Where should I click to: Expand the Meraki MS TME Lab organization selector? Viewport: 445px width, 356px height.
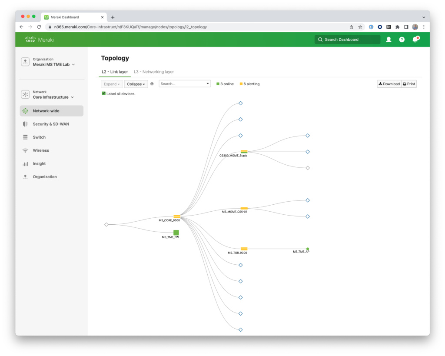tap(54, 64)
